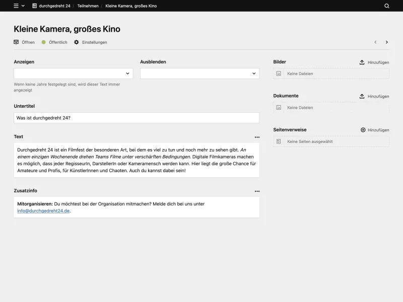Click the right arrow navigation icon
Screen dimensions: 403x302
click(x=387, y=42)
